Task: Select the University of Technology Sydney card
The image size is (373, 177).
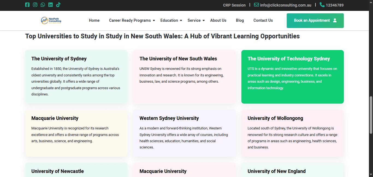Action: click(x=292, y=77)
